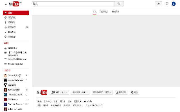Open 觀看紀錄 history in the sidebar
The image size is (180, 112).
coord(12,32)
